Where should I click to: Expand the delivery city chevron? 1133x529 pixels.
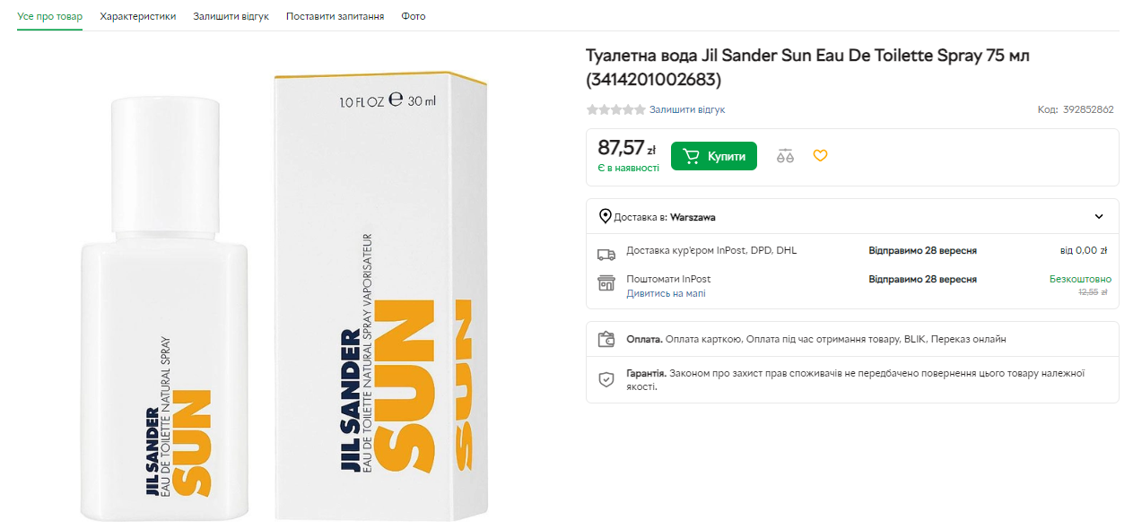tap(1099, 217)
